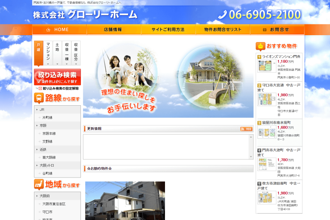Open the お問合せ contact page

[x=277, y=30]
